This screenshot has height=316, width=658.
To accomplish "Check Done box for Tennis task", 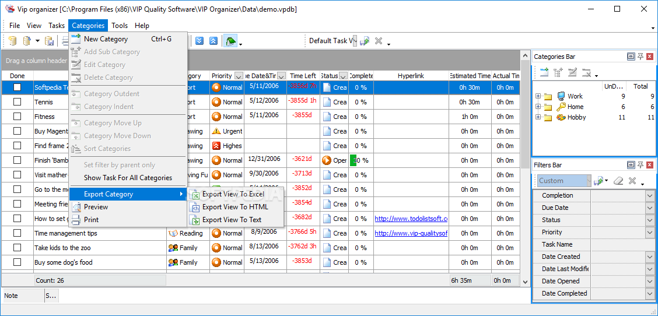I will click(17, 102).
